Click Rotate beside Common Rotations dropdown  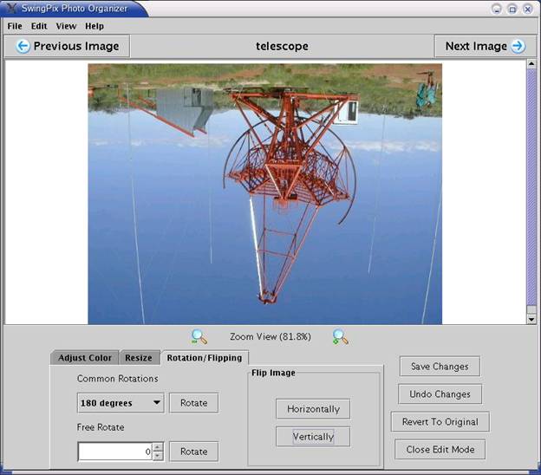[x=193, y=403]
